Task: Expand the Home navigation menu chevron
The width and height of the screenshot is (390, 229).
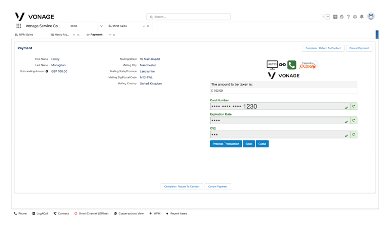Action: 101,26
